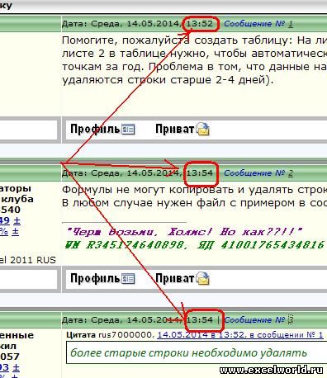Click the ± icon next to the % link
The width and height of the screenshot is (327, 378).
15,232
